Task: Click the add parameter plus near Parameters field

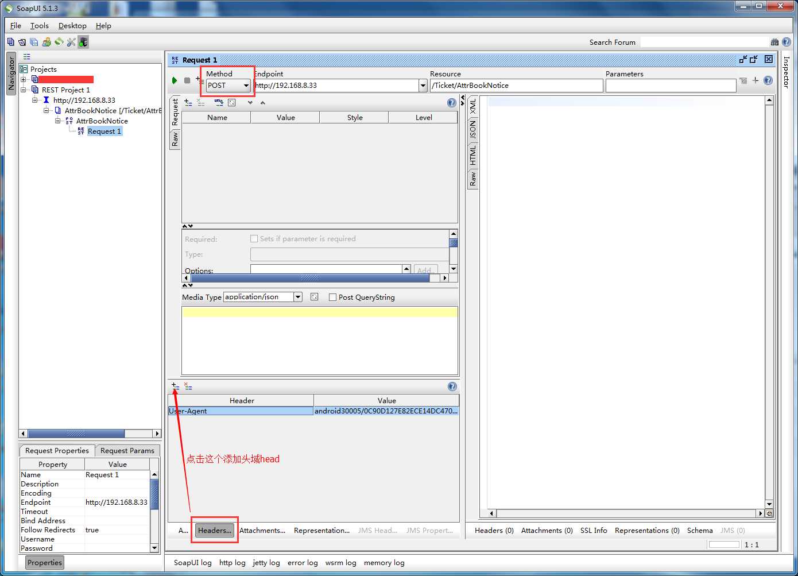Action: pos(756,80)
